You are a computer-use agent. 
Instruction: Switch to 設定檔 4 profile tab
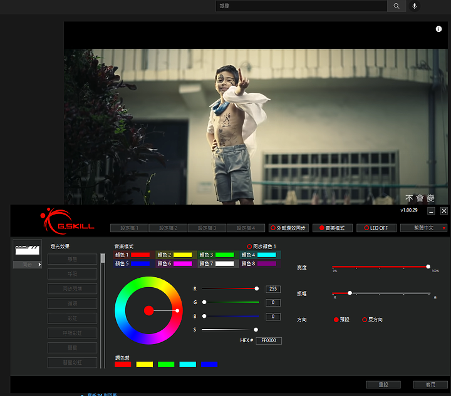click(x=246, y=228)
